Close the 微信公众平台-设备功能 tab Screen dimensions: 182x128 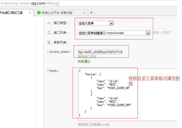click(84, 13)
